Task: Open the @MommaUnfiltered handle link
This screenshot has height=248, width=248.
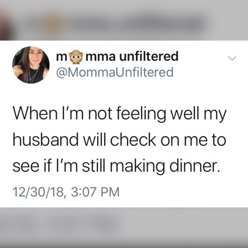Action: (115, 73)
